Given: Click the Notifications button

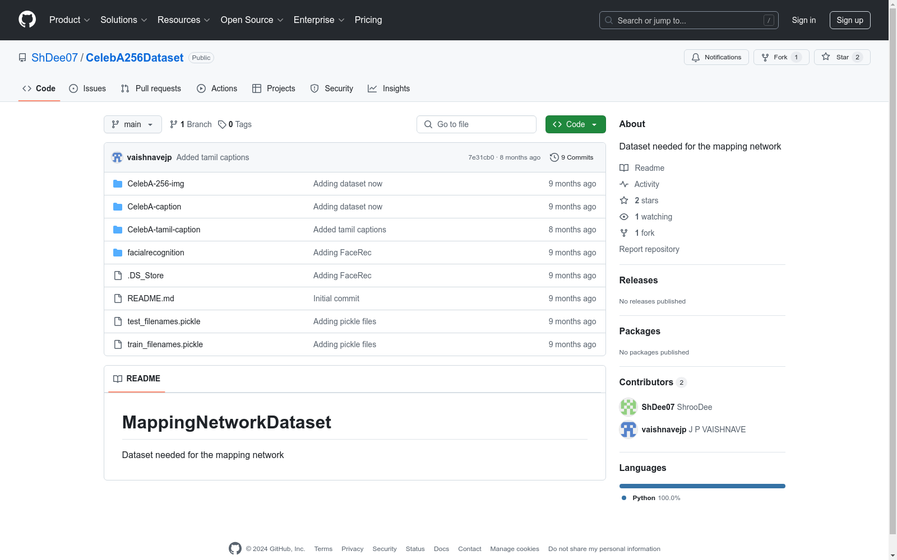Looking at the screenshot, I should tap(716, 57).
